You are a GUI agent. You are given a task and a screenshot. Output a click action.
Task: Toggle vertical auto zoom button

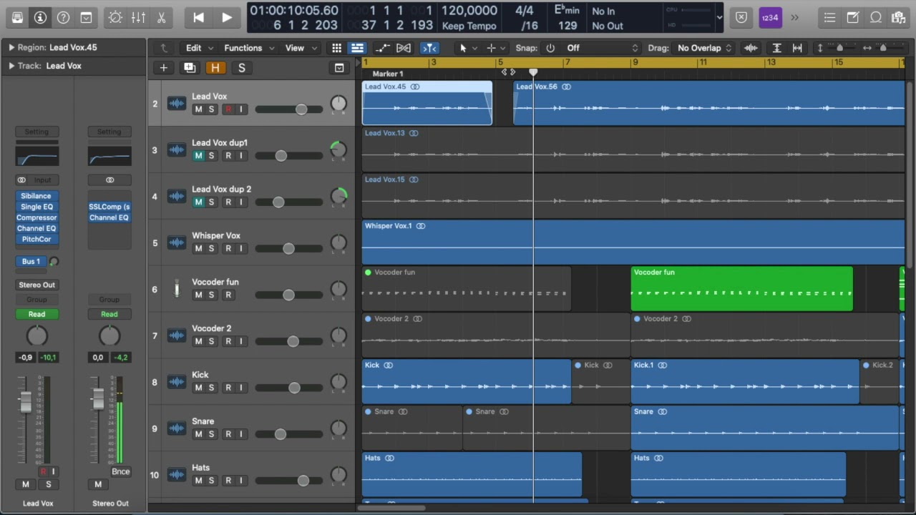point(776,48)
